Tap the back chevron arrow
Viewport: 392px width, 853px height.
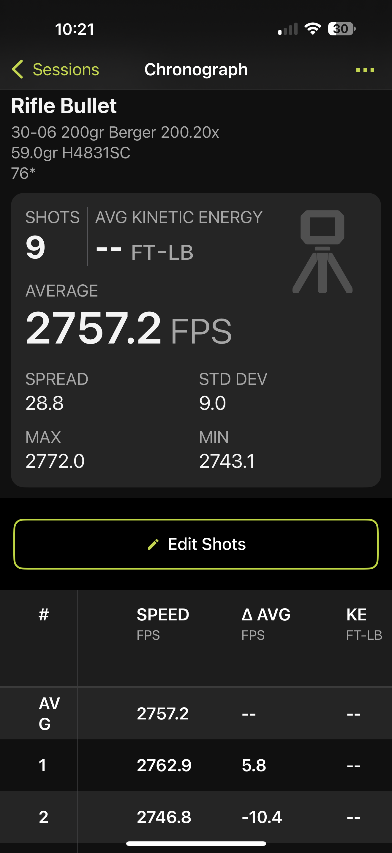(x=17, y=69)
